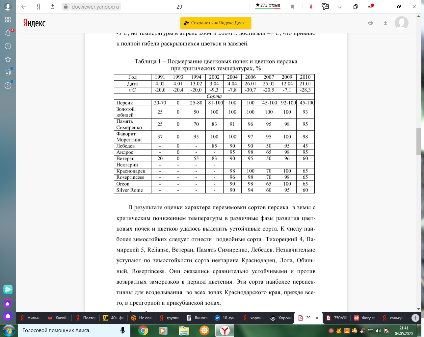The width and height of the screenshot is (424, 337).
Task: Switch to the 10 лучш tab
Action: tap(225, 318)
